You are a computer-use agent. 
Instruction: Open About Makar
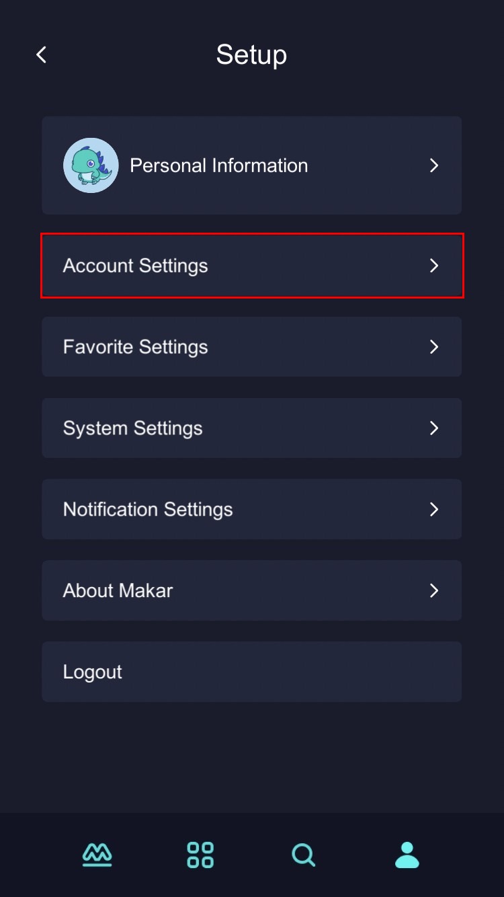pyautogui.click(x=118, y=590)
